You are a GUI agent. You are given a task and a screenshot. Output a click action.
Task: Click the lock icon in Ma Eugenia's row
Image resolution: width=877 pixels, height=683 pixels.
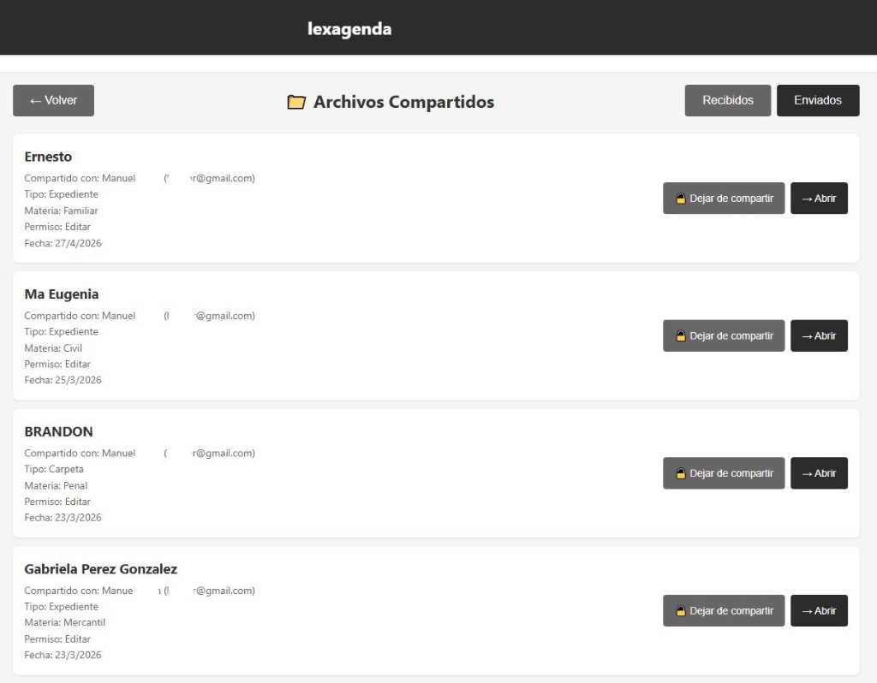(x=681, y=336)
